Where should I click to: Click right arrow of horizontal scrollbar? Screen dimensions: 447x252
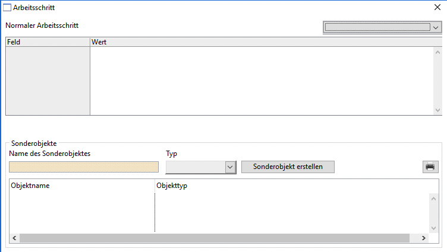[x=424, y=238]
